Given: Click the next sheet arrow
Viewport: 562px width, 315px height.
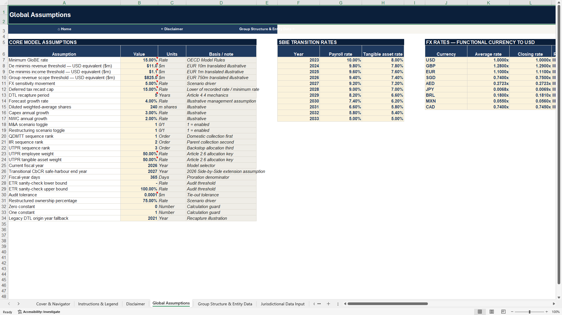Looking at the screenshot, I should (x=18, y=304).
